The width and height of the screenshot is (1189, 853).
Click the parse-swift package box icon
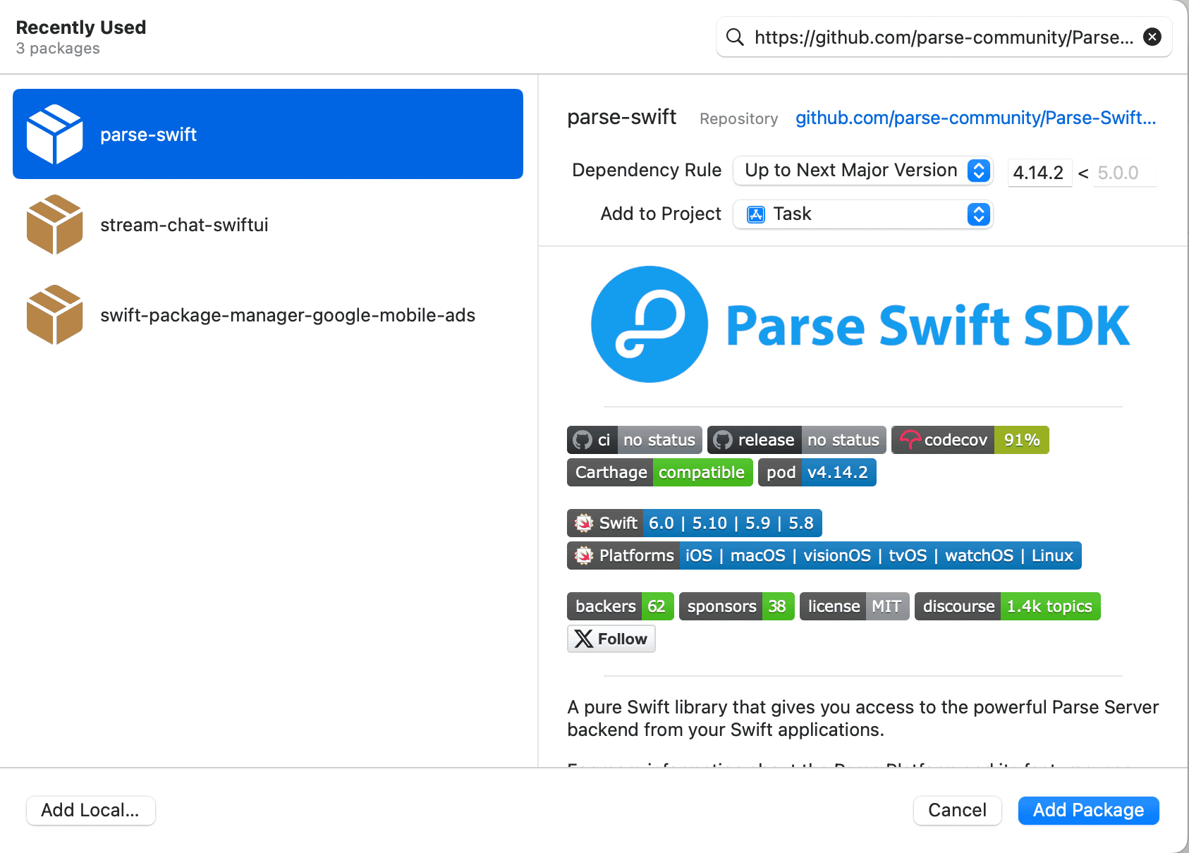coord(54,133)
